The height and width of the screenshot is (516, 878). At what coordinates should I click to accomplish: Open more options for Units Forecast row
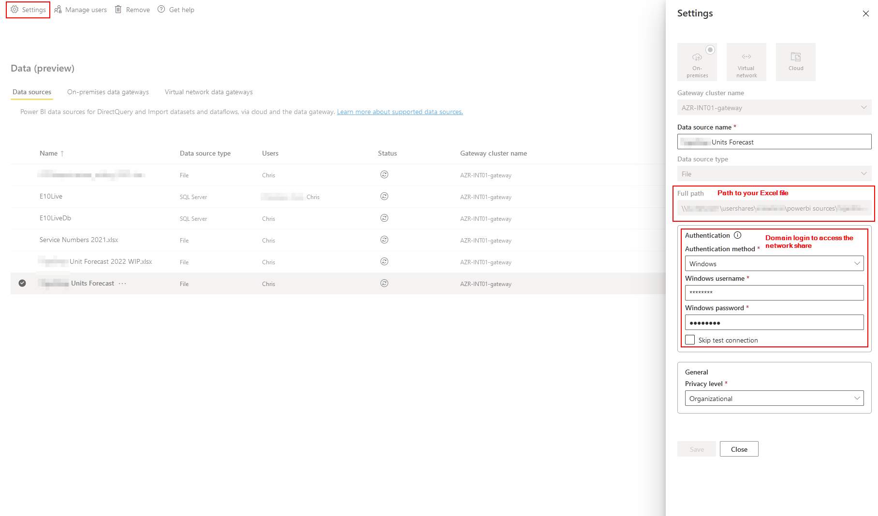[x=122, y=283]
